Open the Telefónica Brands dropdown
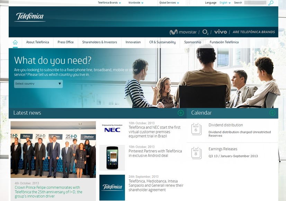Screen dimensions: 286x201 [x=109, y=3]
